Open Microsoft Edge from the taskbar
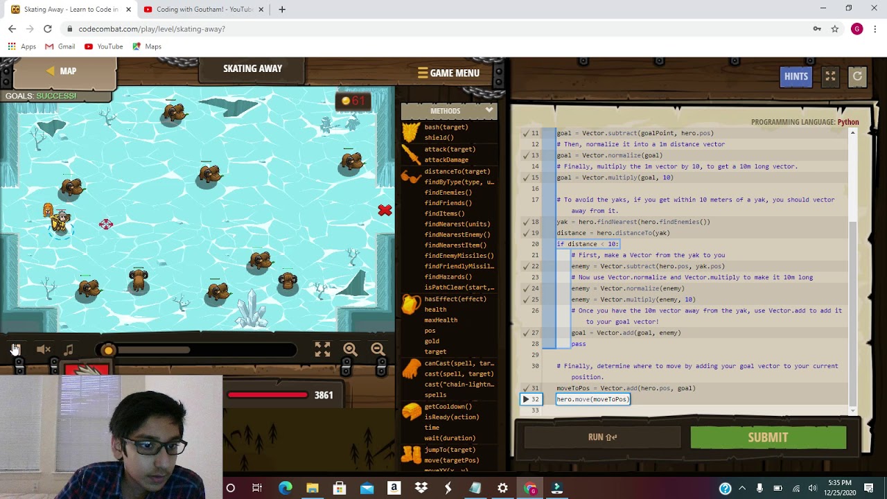The width and height of the screenshot is (887, 499). [285, 489]
